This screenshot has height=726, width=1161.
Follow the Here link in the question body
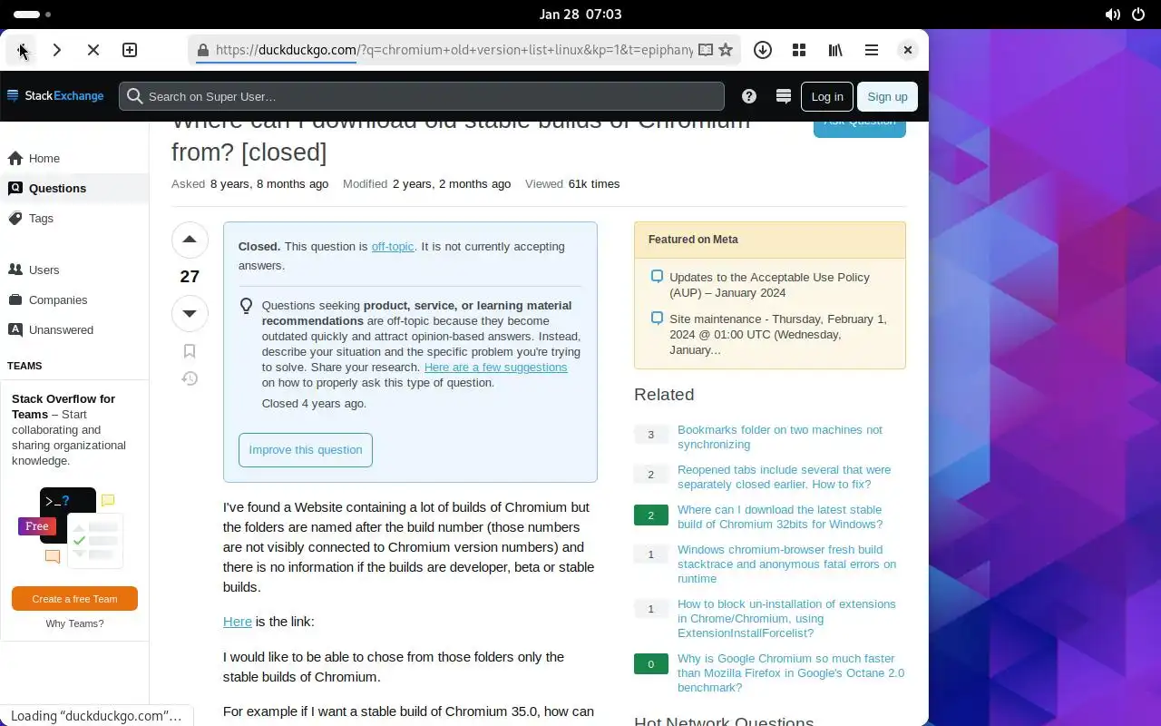238,622
